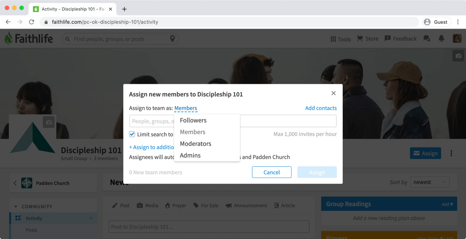466x239 pixels.
Task: Click the location pin icon in search
Action: (172, 39)
